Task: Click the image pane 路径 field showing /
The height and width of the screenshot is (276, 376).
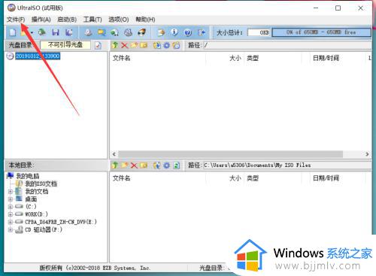Action: point(287,45)
